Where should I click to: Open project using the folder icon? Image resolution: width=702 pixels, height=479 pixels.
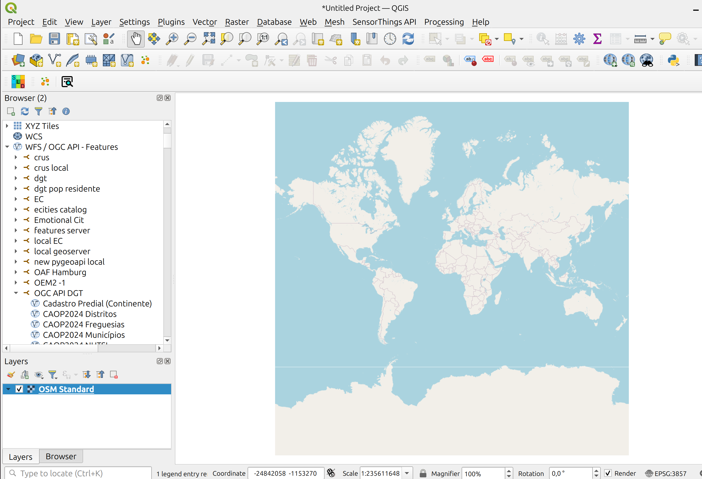(x=36, y=39)
